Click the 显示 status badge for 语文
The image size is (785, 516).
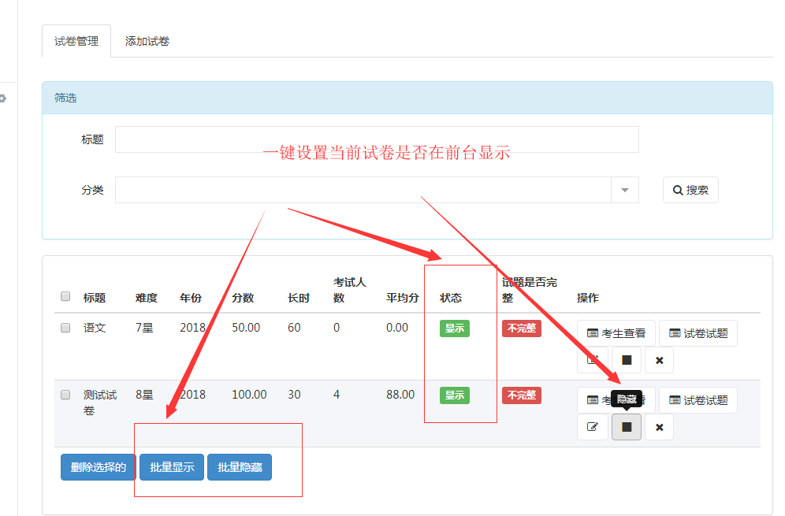point(455,329)
